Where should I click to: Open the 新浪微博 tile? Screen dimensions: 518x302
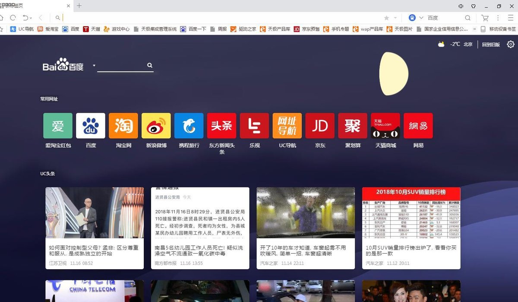point(156,126)
